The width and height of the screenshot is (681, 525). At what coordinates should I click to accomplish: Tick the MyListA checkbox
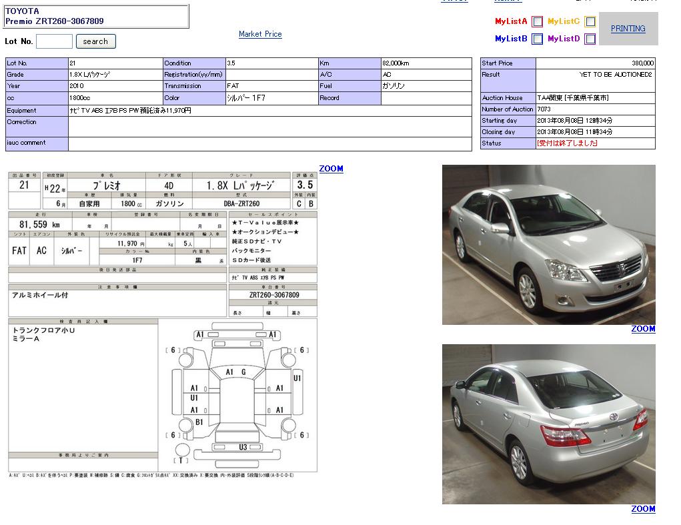pyautogui.click(x=537, y=21)
